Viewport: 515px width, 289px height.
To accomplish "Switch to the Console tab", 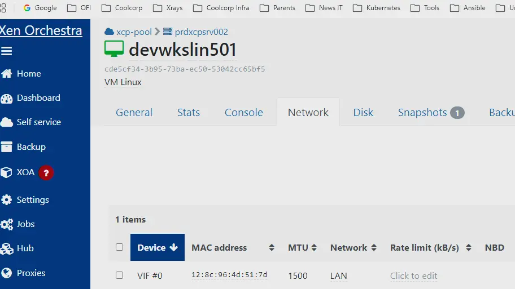I will pyautogui.click(x=243, y=112).
